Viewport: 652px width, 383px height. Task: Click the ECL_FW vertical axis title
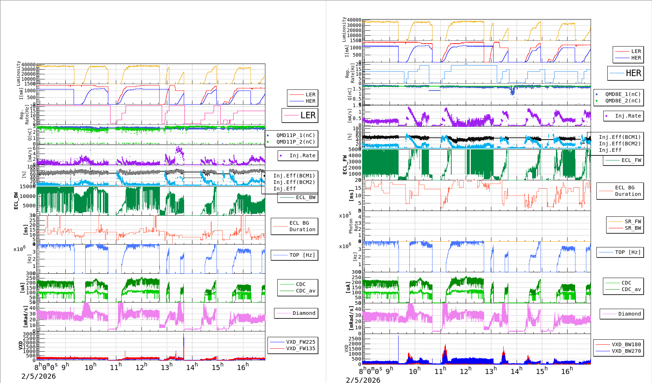pyautogui.click(x=345, y=164)
